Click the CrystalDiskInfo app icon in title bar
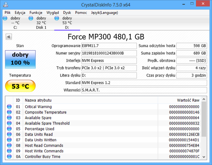Image resolution: width=212 pixels, height=165 pixels. [6, 5]
